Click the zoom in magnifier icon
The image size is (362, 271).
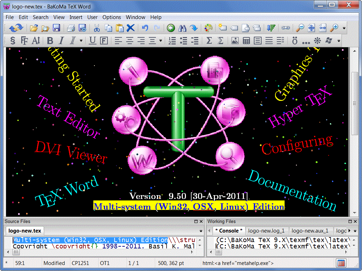334,28
